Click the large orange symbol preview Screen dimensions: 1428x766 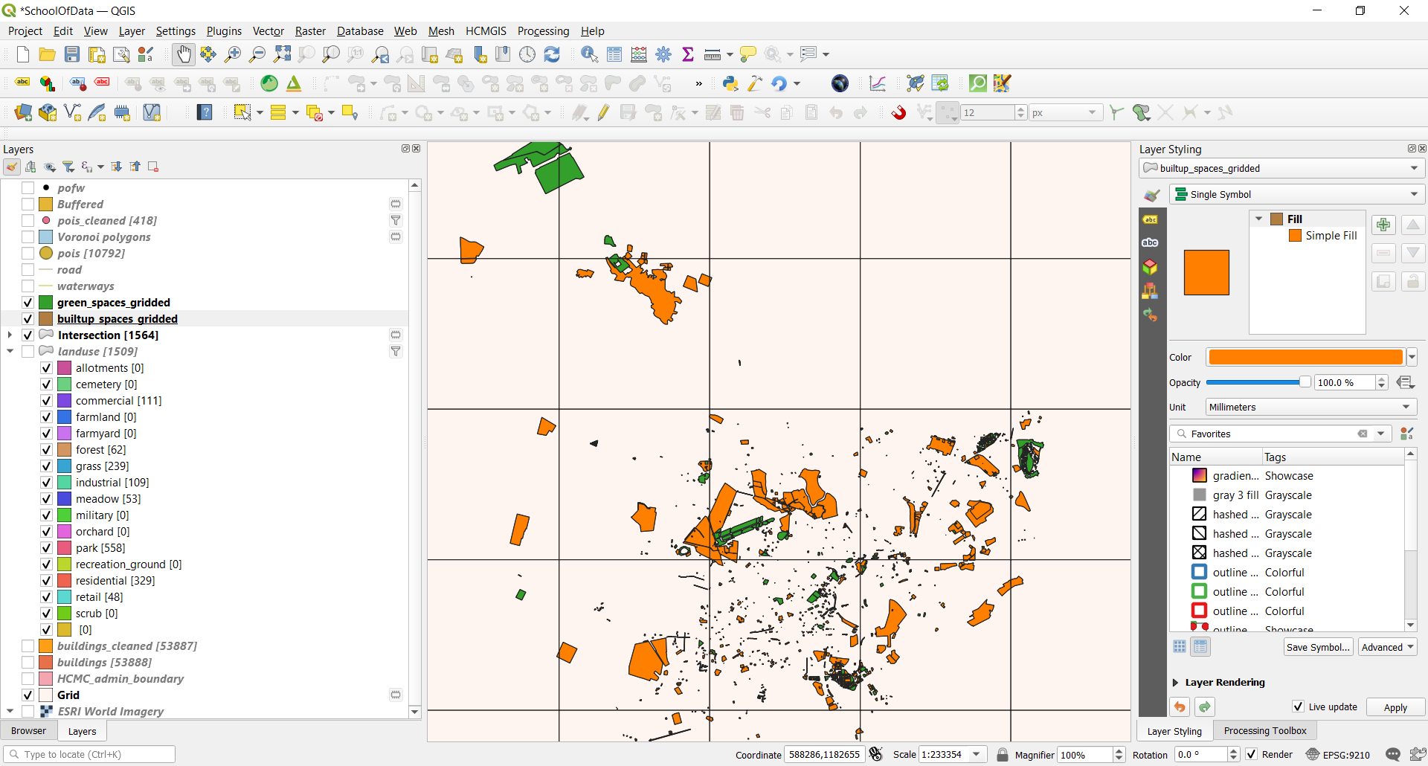click(x=1206, y=273)
